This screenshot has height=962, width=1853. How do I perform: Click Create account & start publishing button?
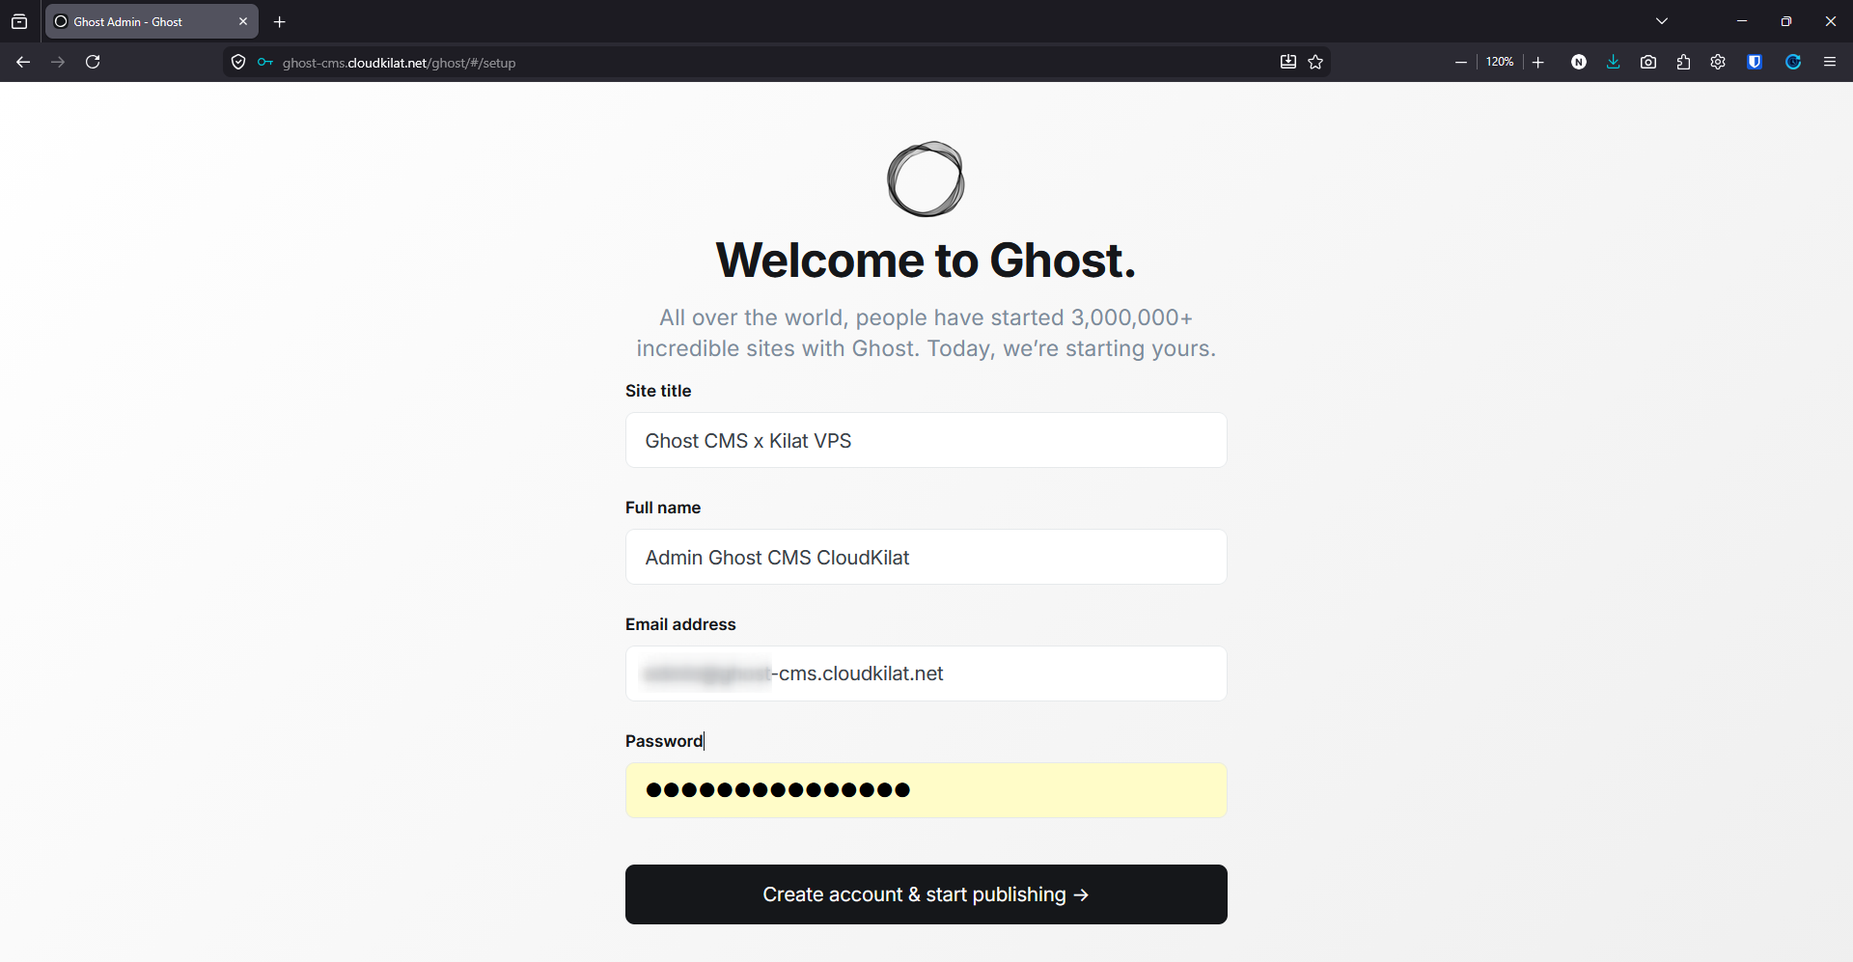click(x=926, y=894)
